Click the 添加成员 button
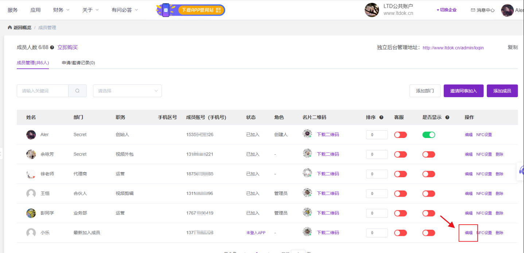Image resolution: width=524 pixels, height=253 pixels. (x=502, y=91)
